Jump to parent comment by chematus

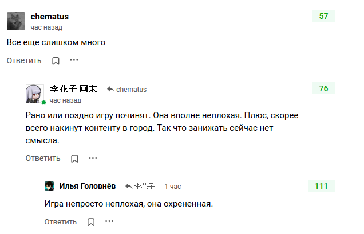click(126, 90)
